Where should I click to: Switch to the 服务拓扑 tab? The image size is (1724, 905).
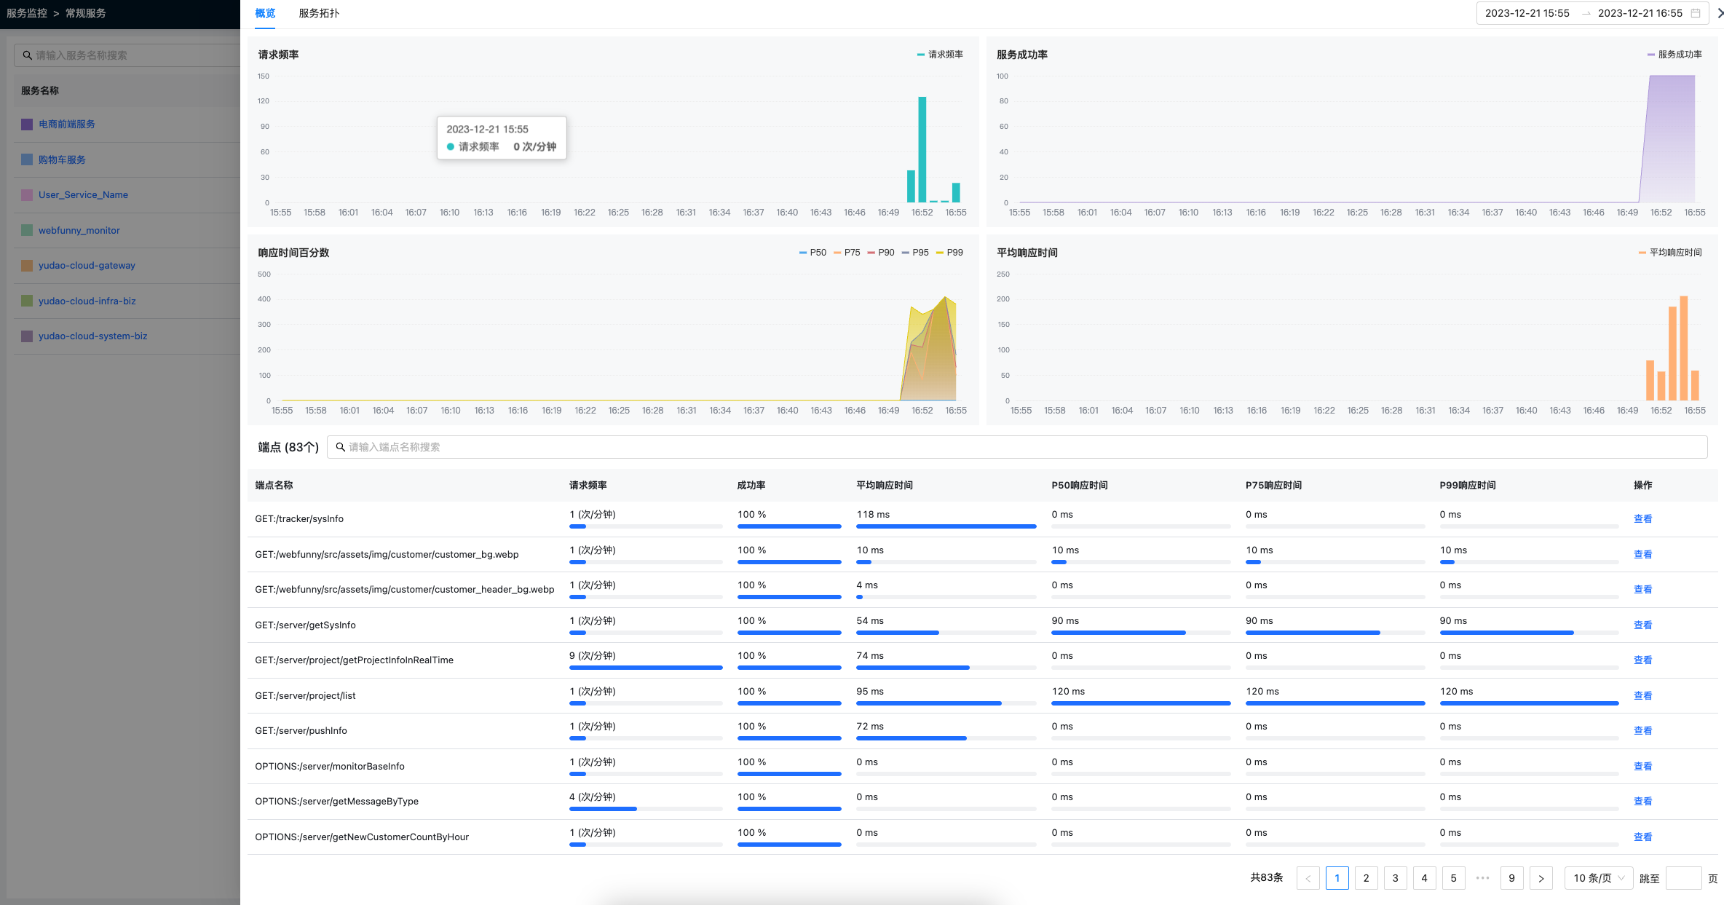[319, 13]
